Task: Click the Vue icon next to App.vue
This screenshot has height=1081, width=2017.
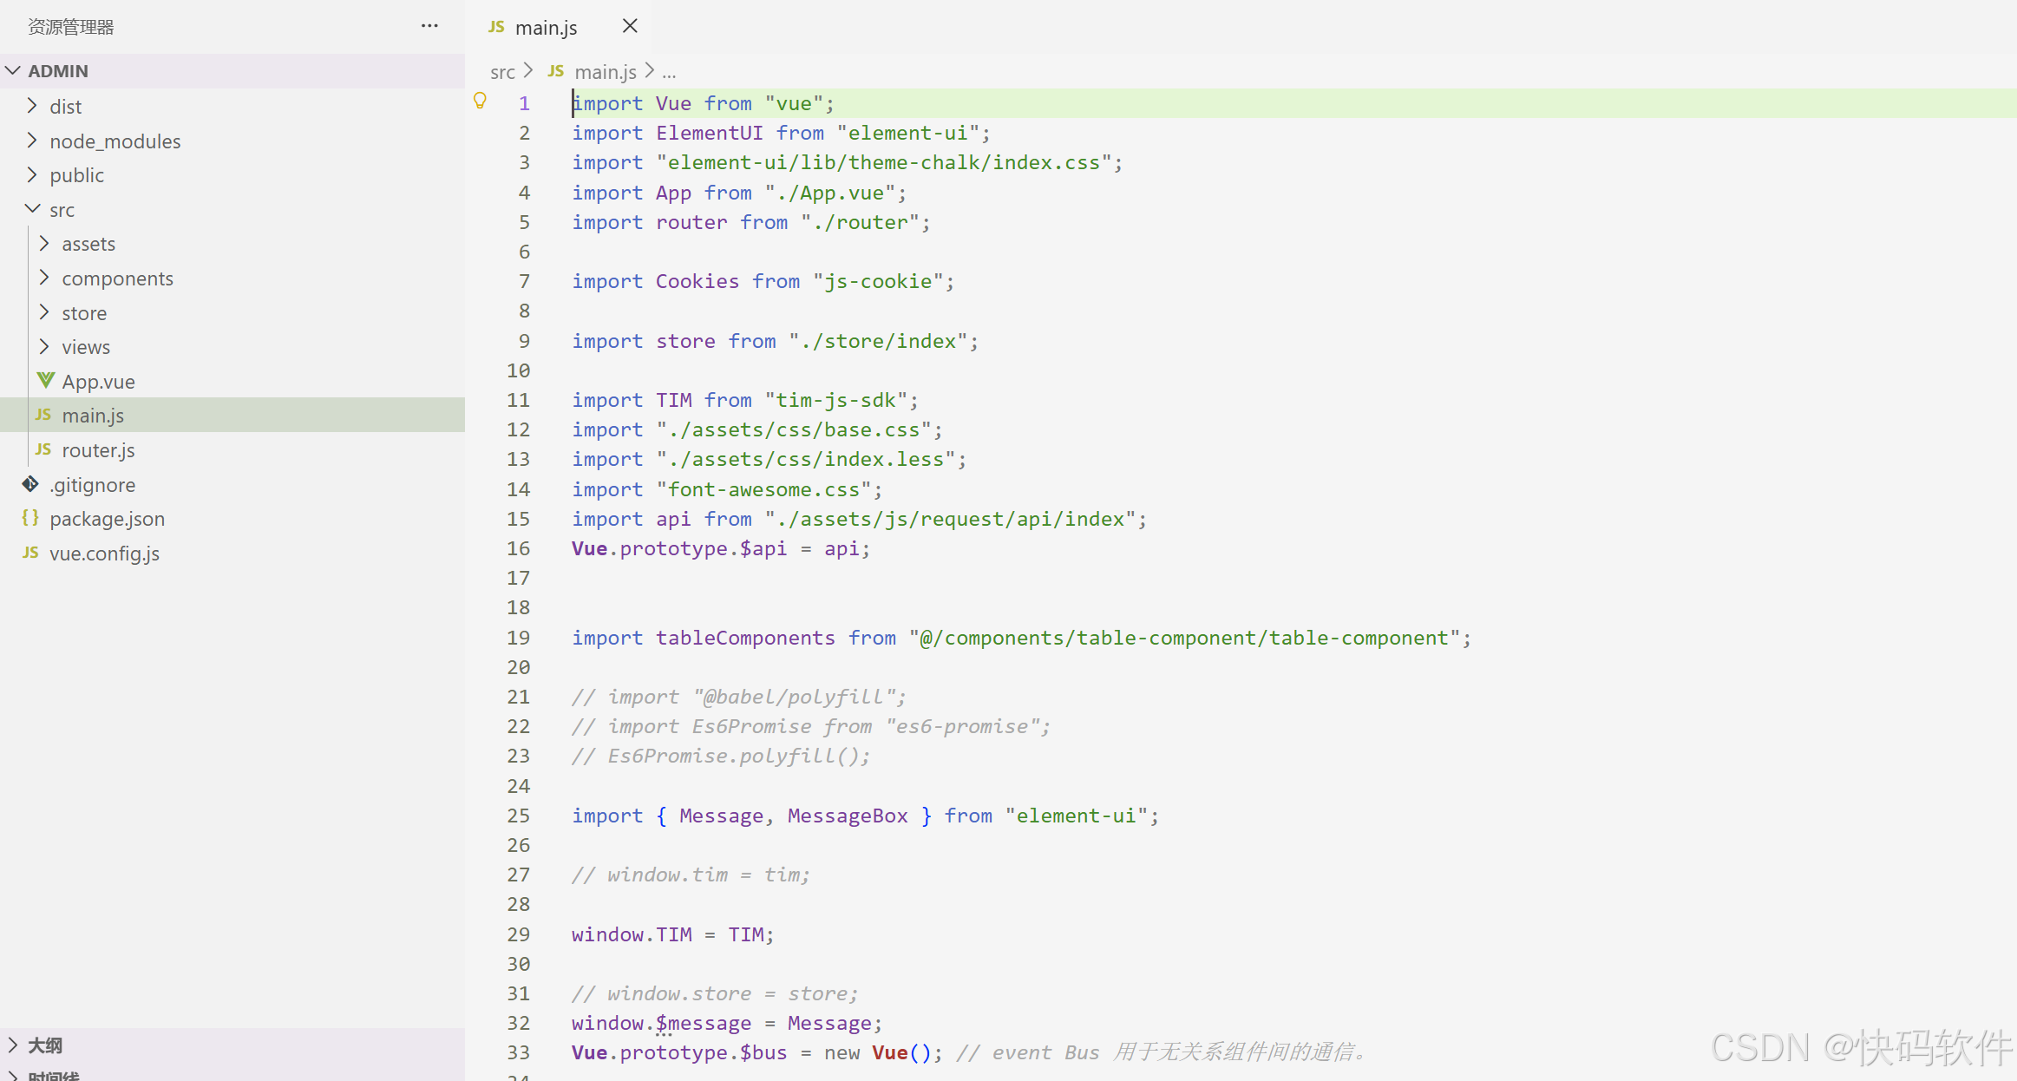Action: 45,381
